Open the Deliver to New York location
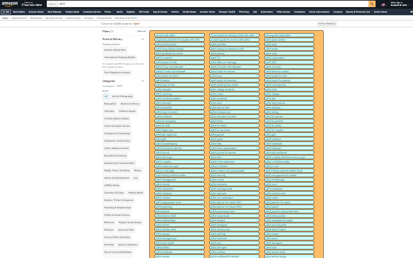The width and height of the screenshot is (413, 258). (32, 4)
